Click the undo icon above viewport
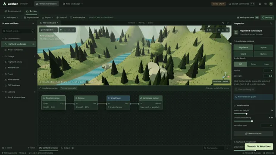 click(223, 23)
